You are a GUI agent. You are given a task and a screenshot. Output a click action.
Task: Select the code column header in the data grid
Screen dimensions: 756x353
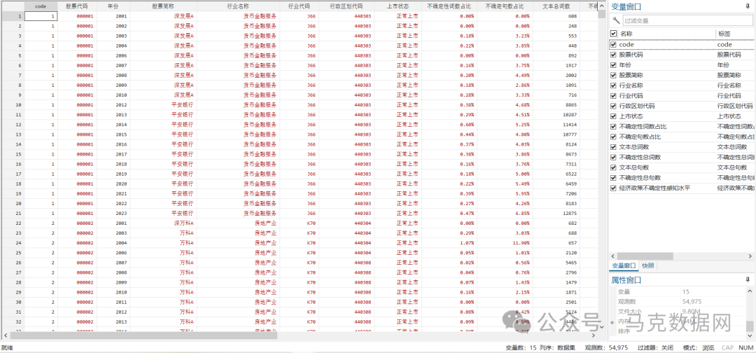coord(41,6)
